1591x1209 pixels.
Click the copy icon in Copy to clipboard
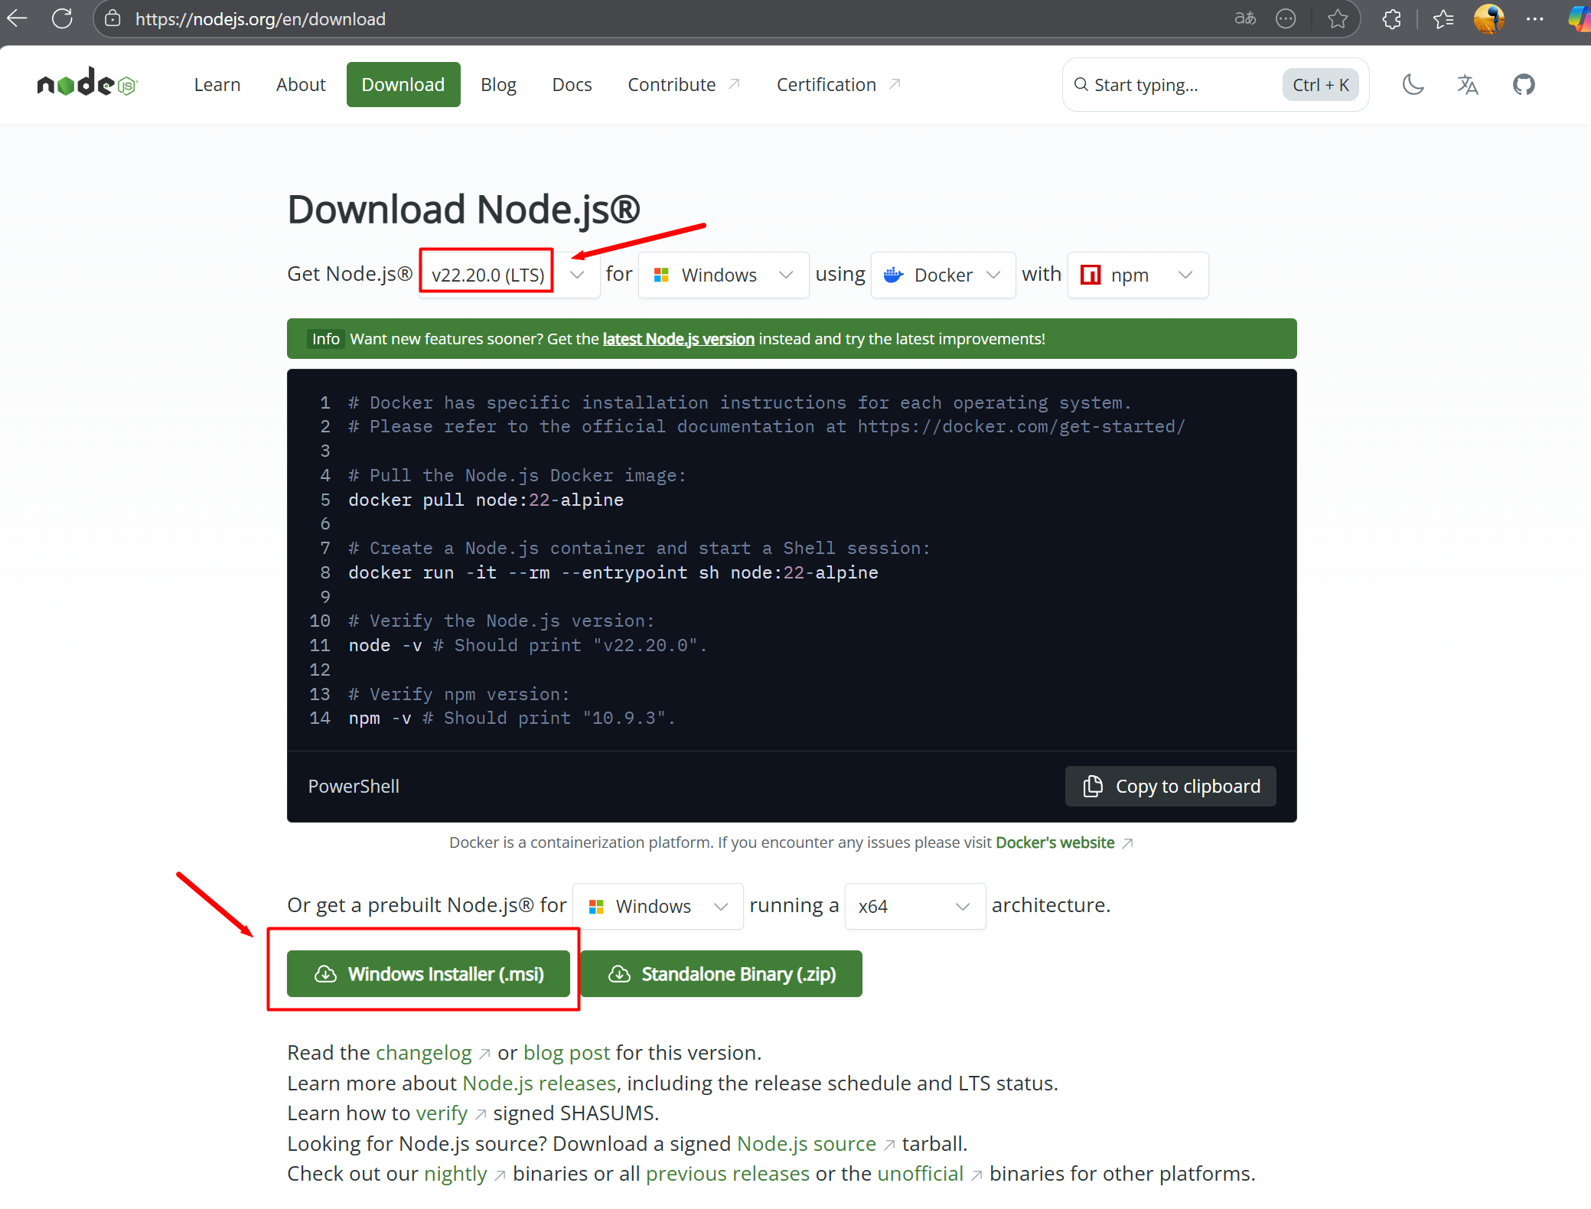1093,786
